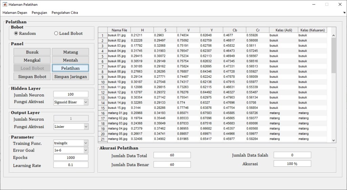Screen dimensions: 347x190
Task: Open the Halaman Depan menu
Action: point(15,13)
